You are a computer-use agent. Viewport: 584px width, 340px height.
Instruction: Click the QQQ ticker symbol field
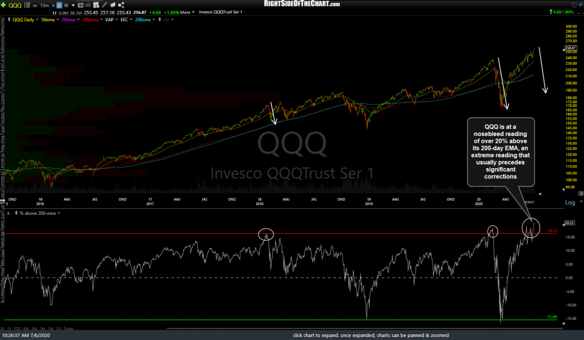(15, 5)
